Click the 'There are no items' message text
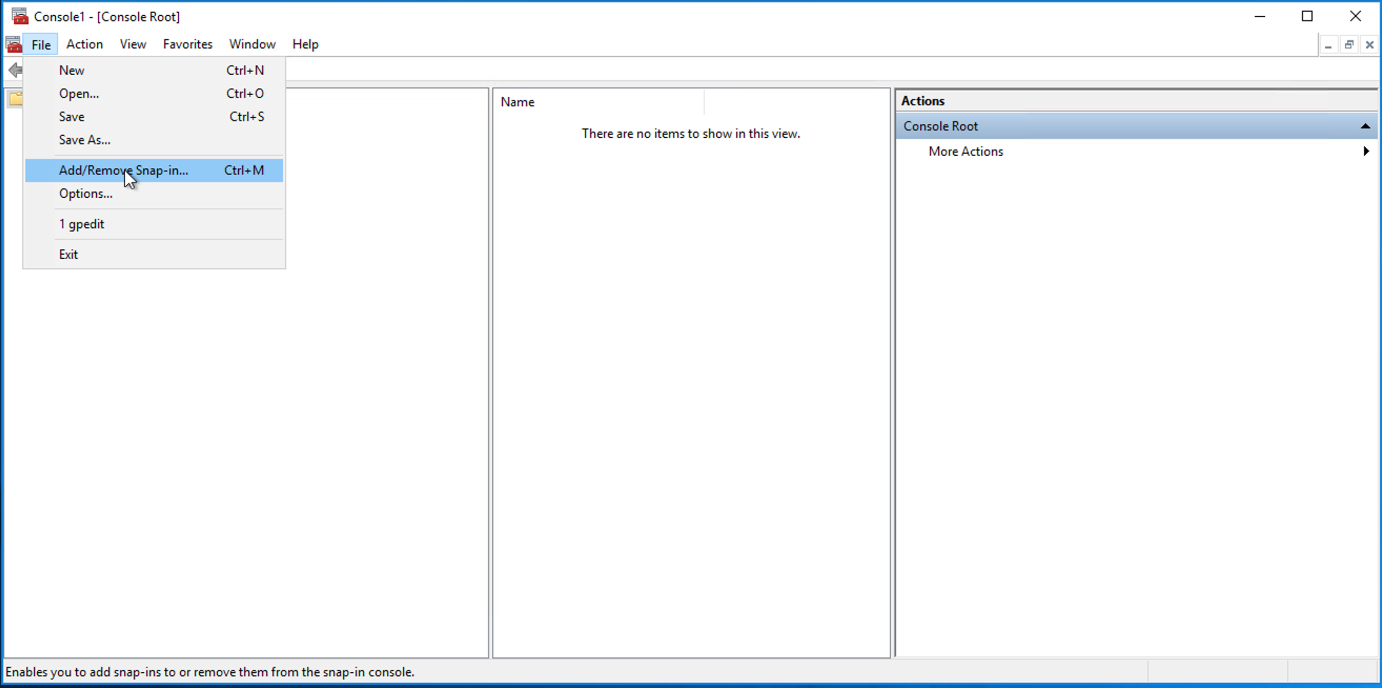 [691, 134]
